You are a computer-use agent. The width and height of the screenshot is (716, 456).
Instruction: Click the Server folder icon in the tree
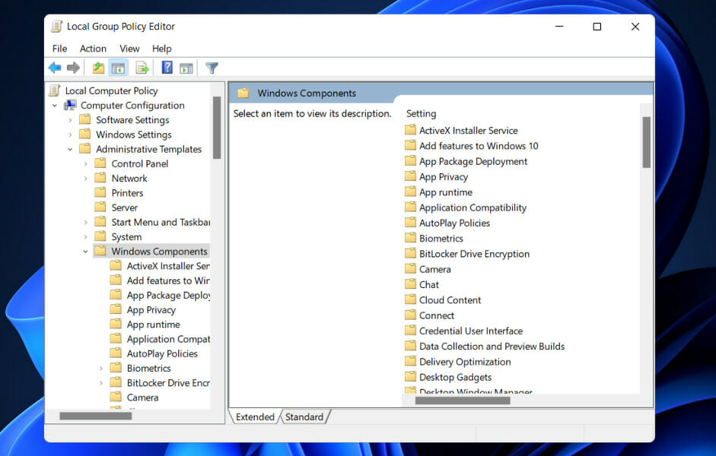click(100, 207)
